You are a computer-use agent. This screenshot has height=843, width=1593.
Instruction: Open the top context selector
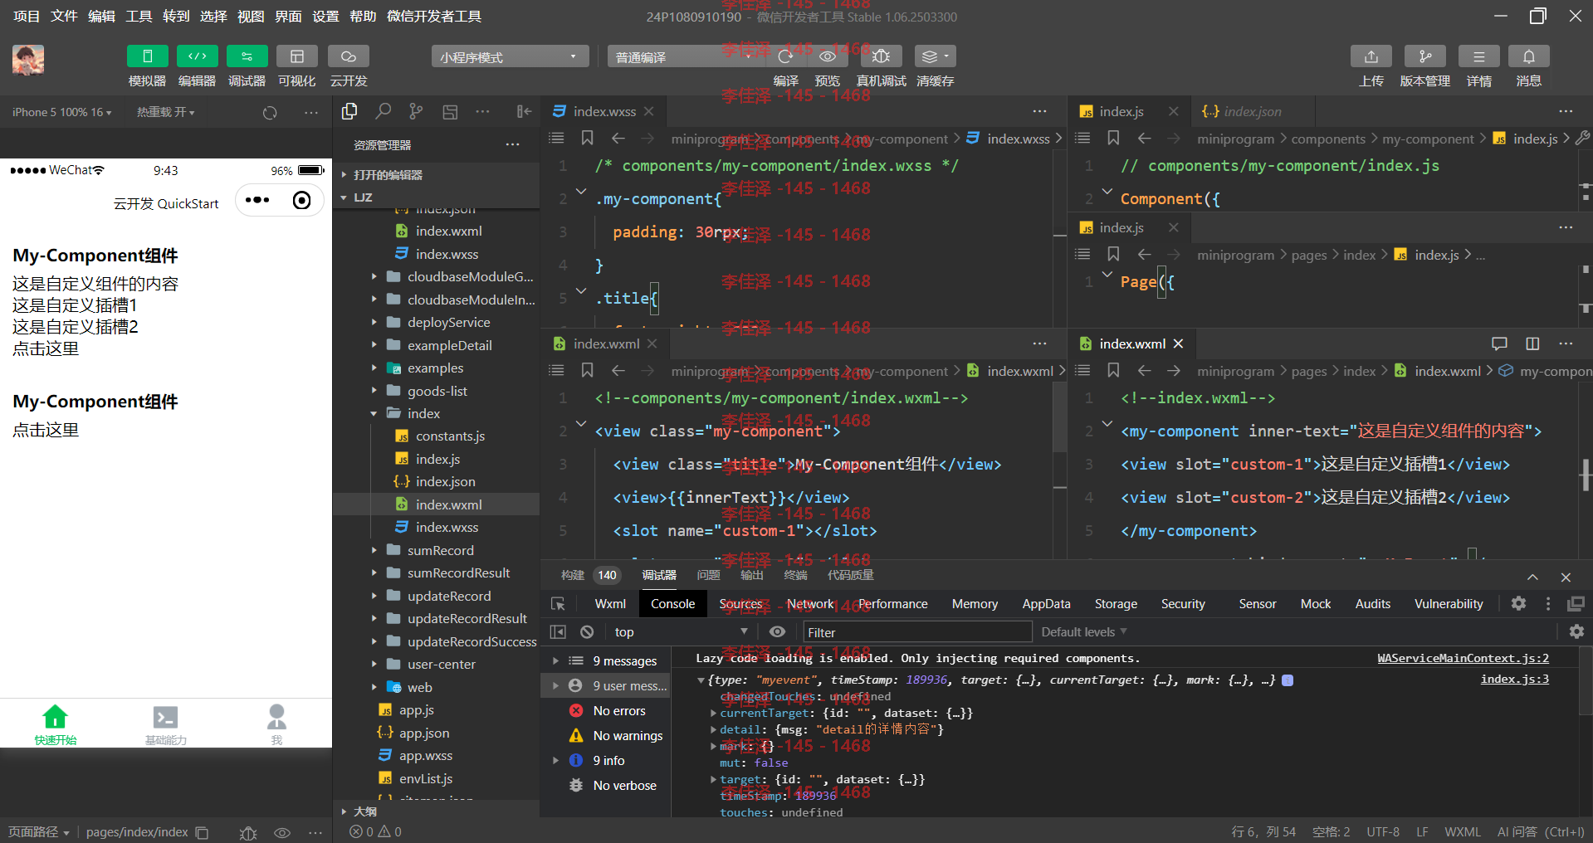(x=681, y=632)
